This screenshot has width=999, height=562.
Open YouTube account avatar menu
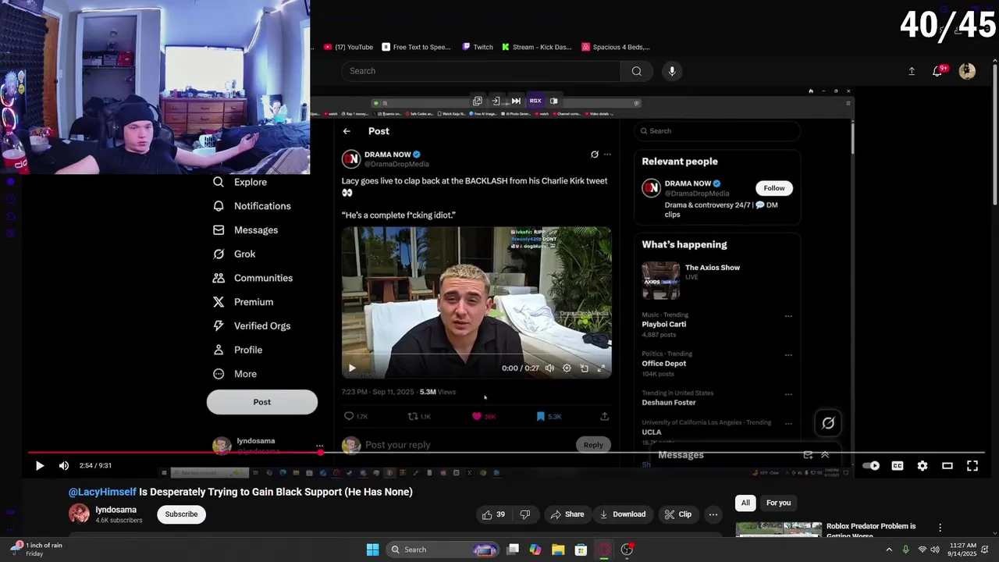click(967, 71)
